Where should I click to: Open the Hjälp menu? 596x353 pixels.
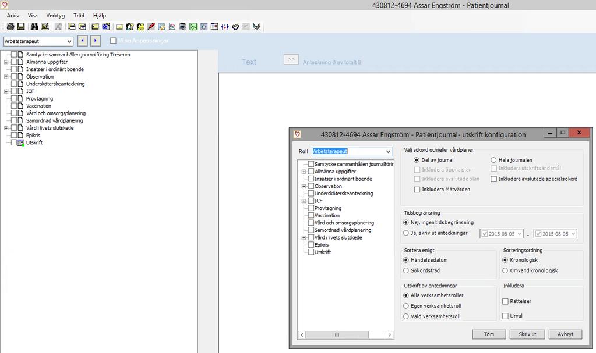(x=100, y=16)
